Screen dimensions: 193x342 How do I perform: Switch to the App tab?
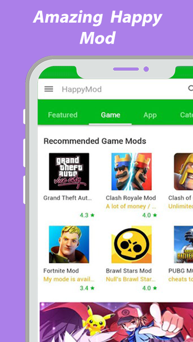[150, 115]
